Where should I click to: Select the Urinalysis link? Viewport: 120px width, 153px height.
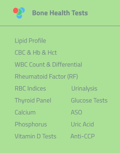pyautogui.click(x=84, y=88)
